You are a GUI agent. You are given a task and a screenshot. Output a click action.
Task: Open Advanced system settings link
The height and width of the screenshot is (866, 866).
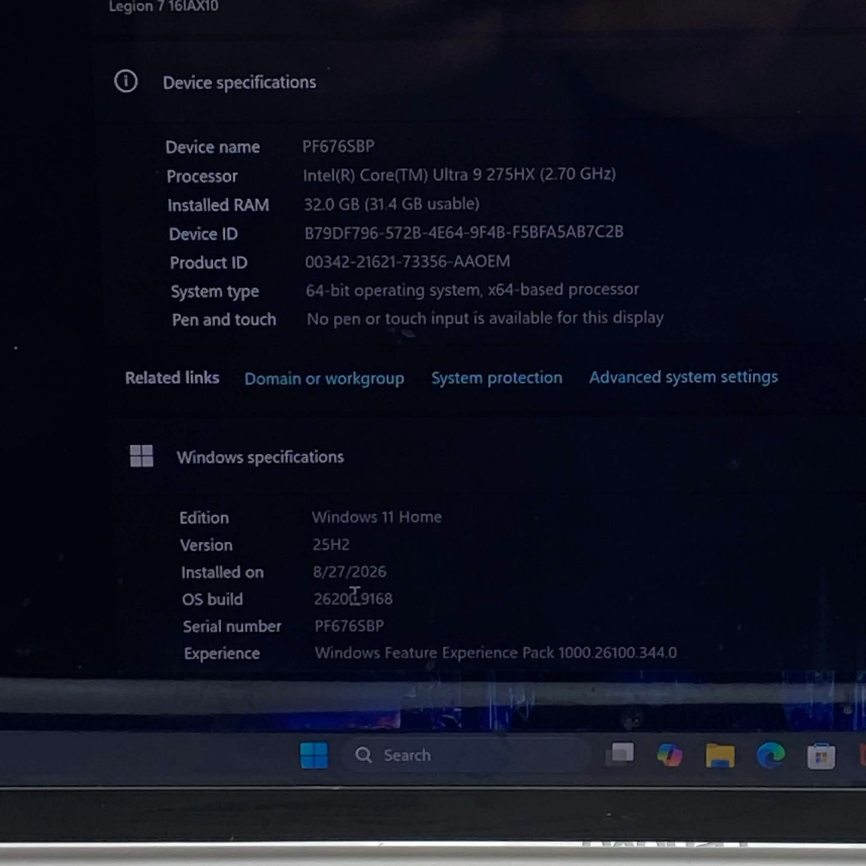(683, 377)
